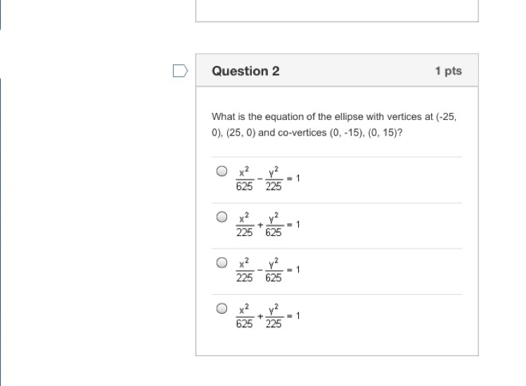Click the first answer's equation text

[x=268, y=179]
